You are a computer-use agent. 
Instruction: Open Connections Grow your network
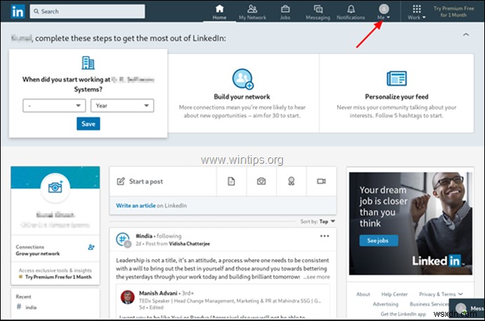38,250
